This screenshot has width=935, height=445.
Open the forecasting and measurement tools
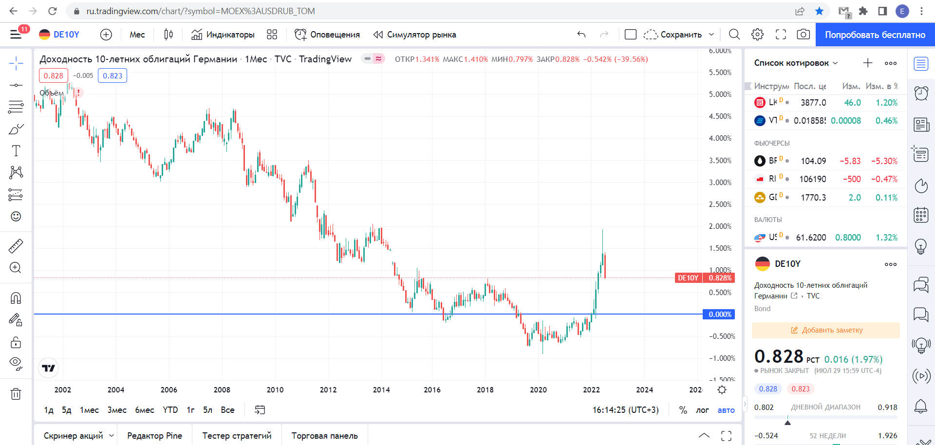coord(16,195)
